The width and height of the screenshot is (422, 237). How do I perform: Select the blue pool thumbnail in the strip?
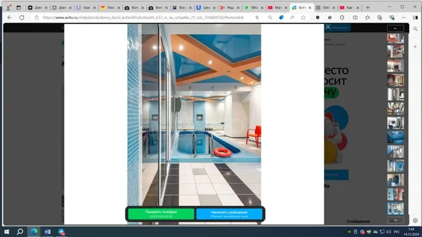(x=395, y=137)
